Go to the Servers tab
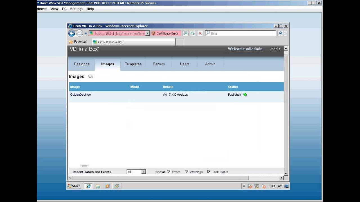This screenshot has height=202, width=360. [x=159, y=64]
